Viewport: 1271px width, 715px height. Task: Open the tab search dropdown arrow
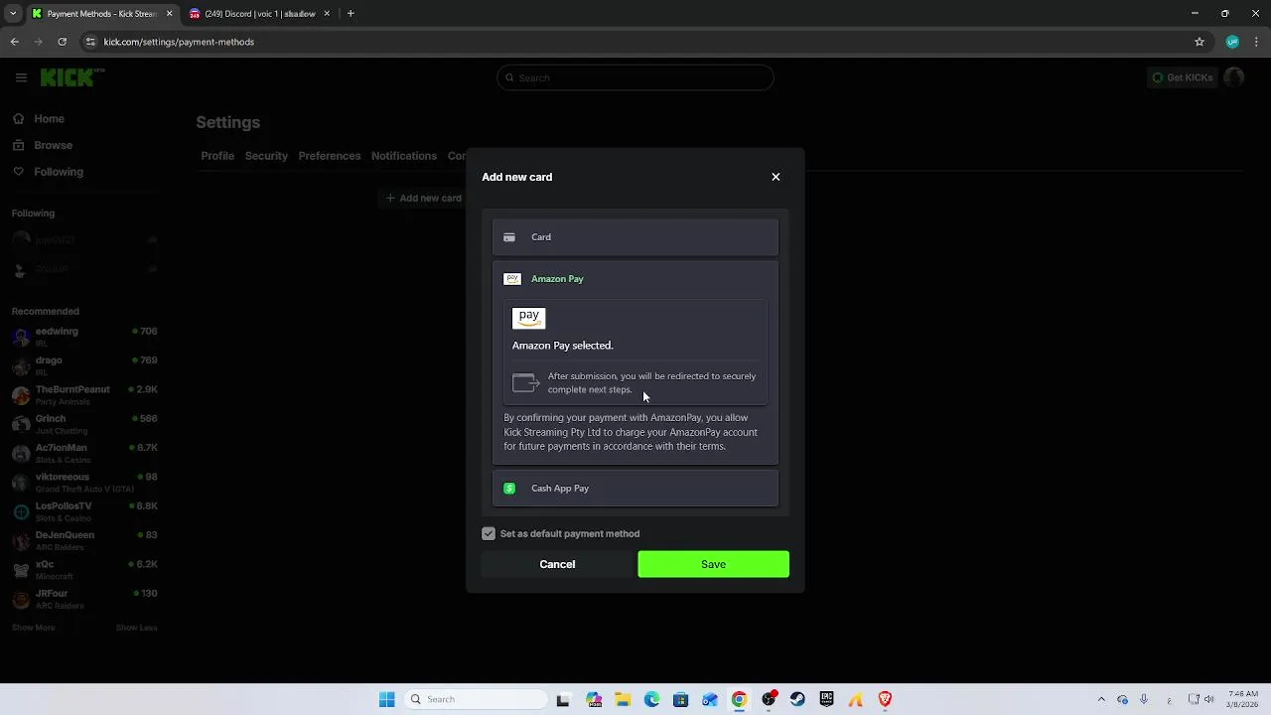point(13,14)
